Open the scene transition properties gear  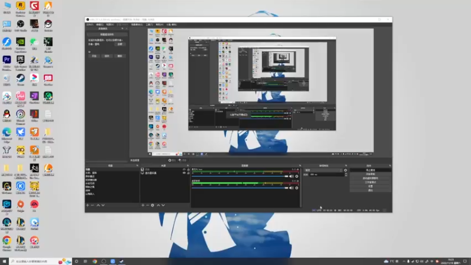coord(346,170)
